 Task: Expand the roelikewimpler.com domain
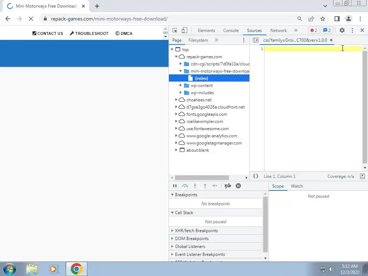click(x=176, y=121)
